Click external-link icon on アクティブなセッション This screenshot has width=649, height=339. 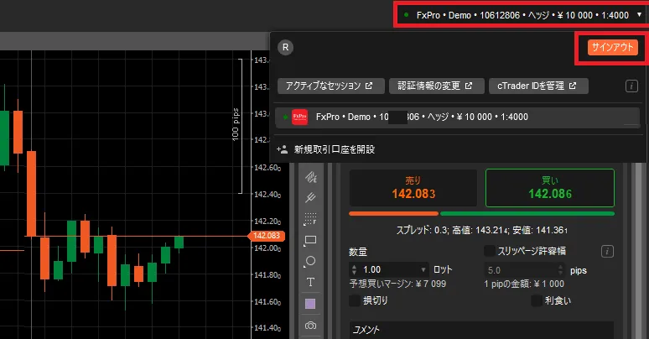(x=369, y=86)
